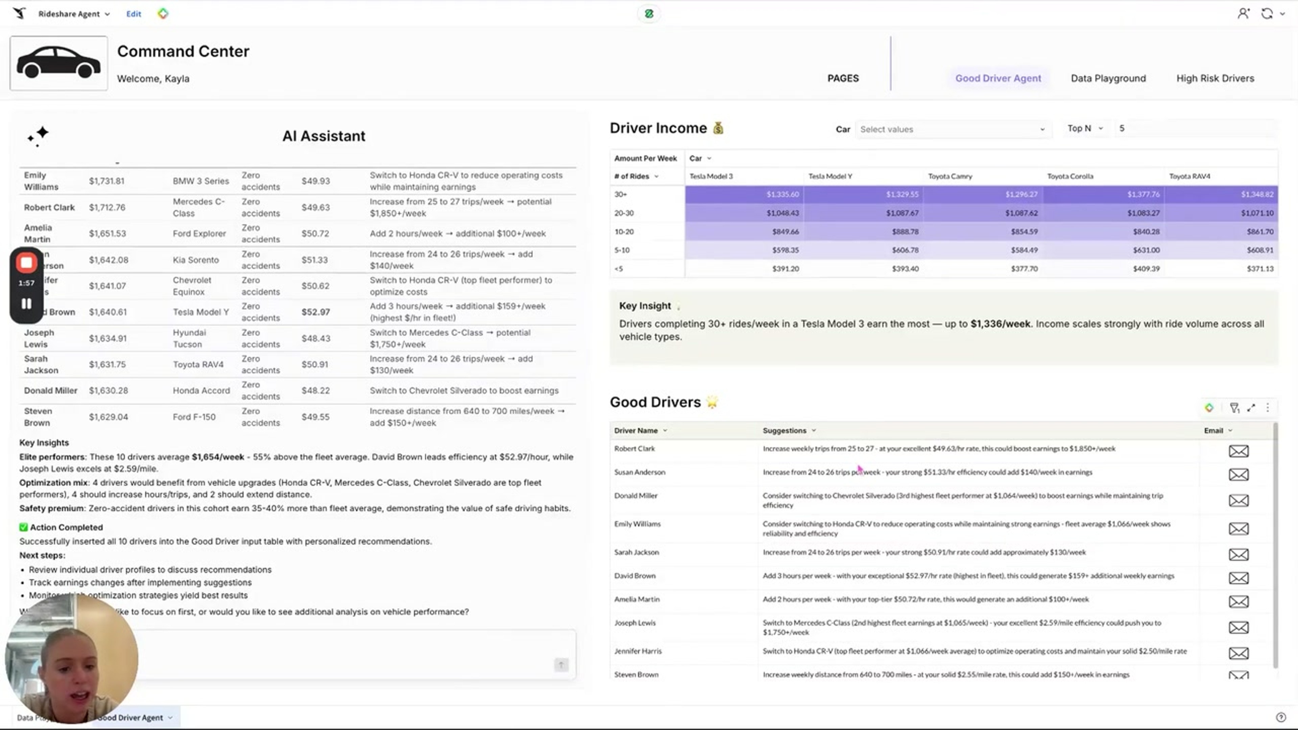Click the email icon for Joseph Lewis

[x=1238, y=627]
